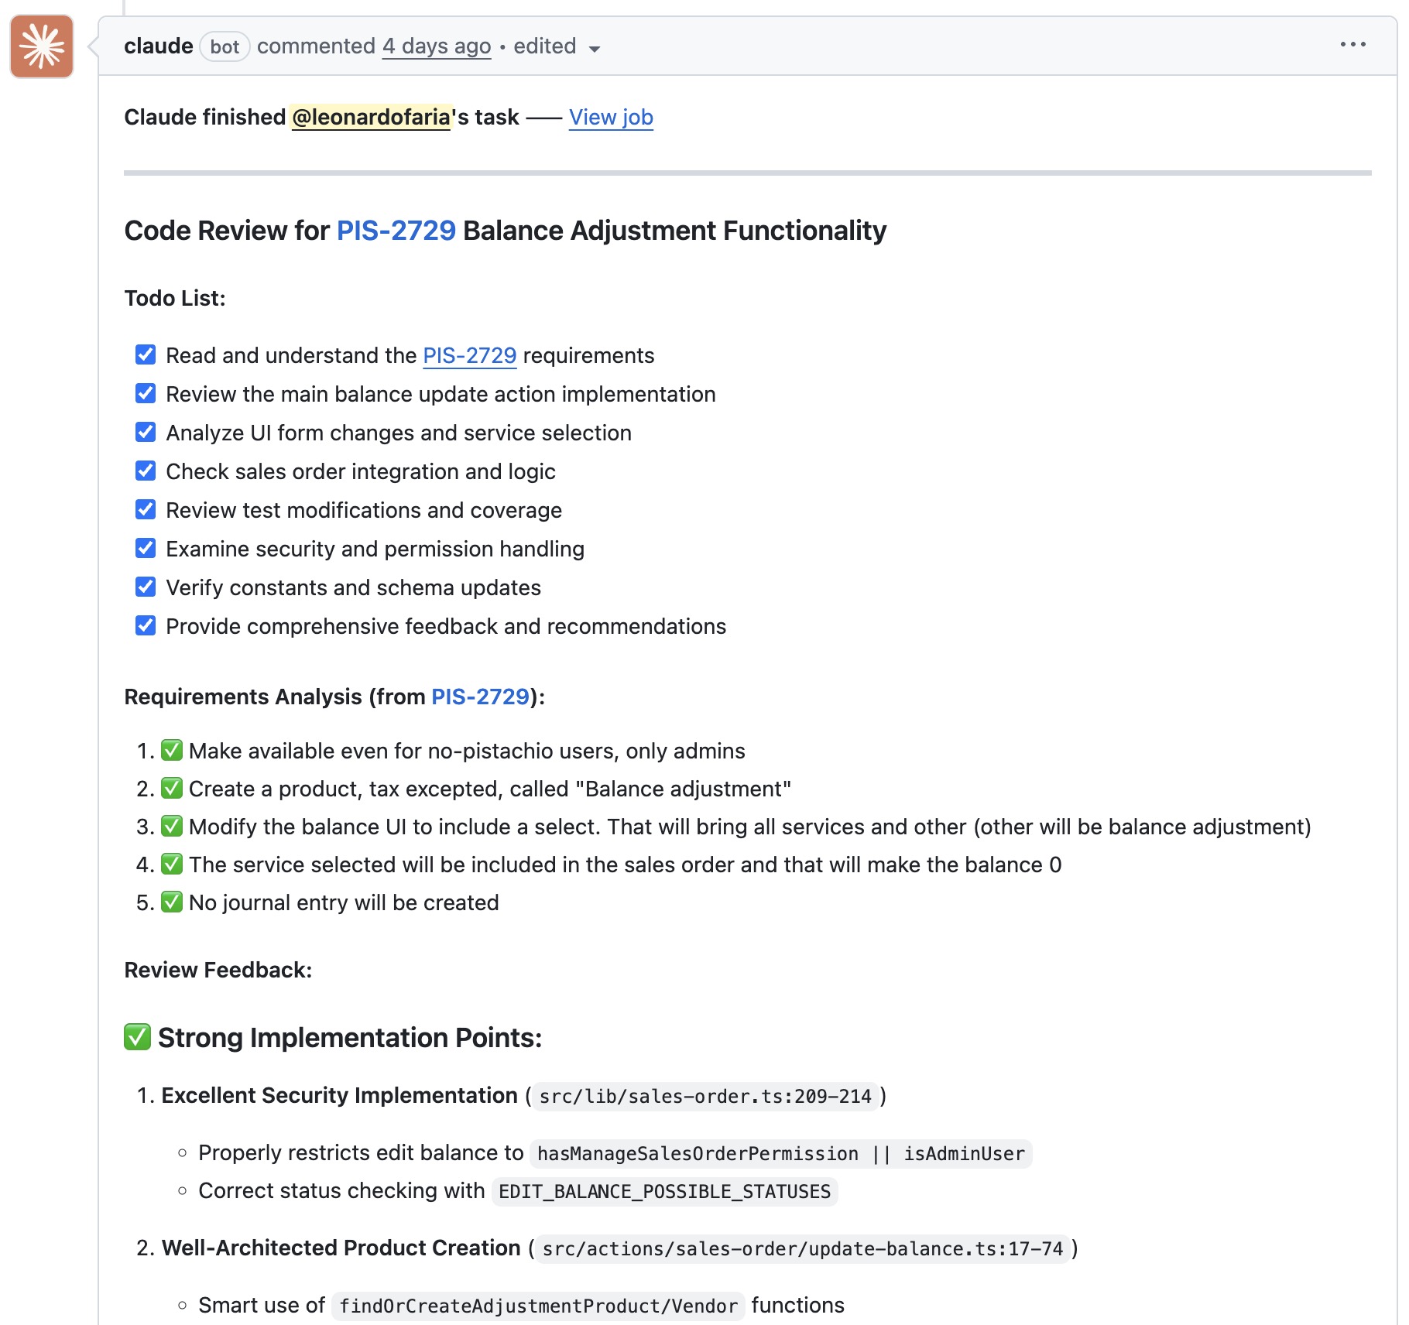Click the Claude bot avatar
Screen dimensions: 1409x1325
[x=41, y=45]
